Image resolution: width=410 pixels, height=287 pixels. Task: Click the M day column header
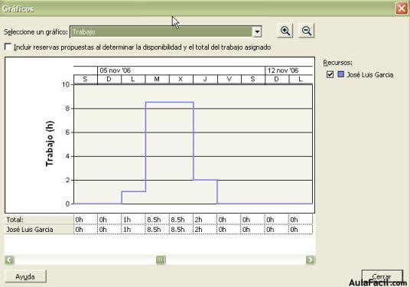(157, 80)
